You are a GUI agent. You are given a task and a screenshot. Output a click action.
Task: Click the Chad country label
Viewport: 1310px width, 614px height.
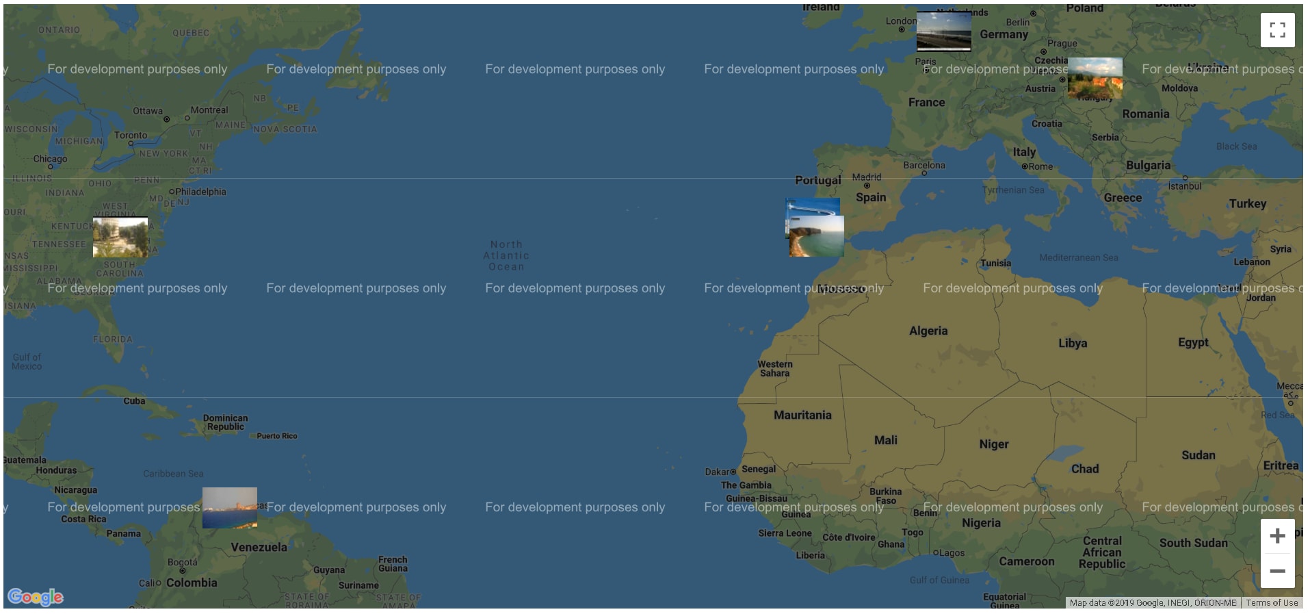click(x=1085, y=470)
